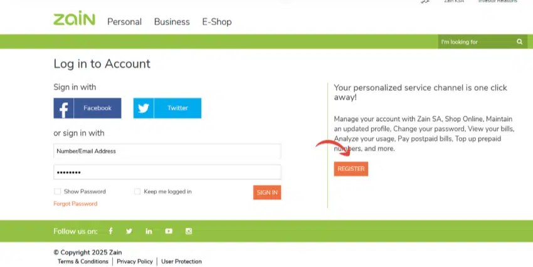Open Zain's YouTube channel in footer
Image resolution: width=533 pixels, height=267 pixels.
pos(169,231)
